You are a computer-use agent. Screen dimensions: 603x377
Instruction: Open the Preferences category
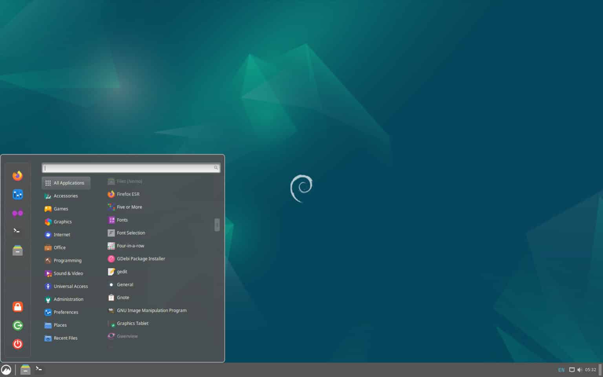coord(66,312)
